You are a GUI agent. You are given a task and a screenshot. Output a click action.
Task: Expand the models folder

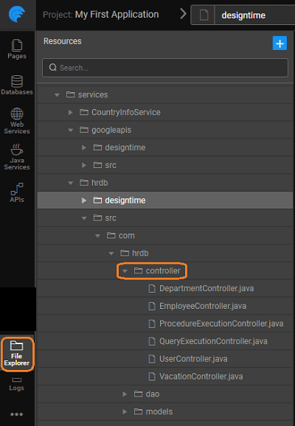tap(125, 411)
